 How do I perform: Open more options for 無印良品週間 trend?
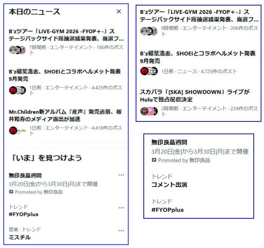click(121, 175)
